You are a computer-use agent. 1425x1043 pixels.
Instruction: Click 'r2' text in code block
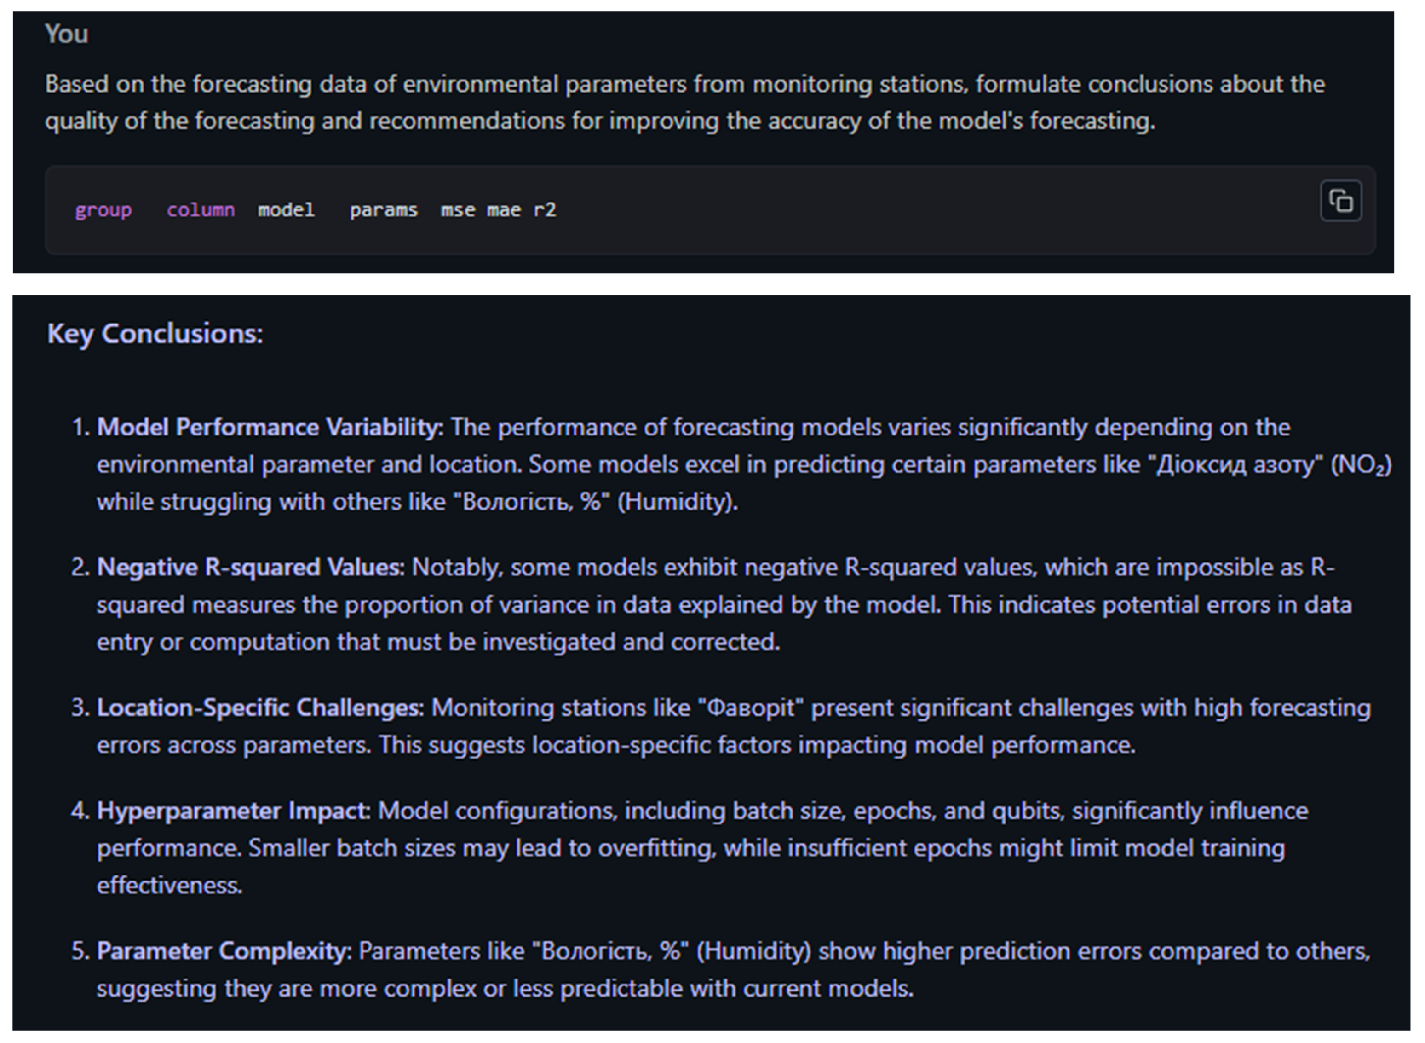coord(545,210)
